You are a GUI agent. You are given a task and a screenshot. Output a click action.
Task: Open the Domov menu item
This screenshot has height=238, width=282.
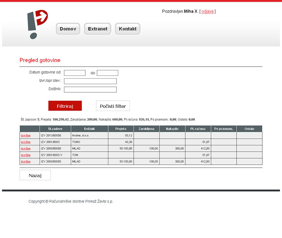click(68, 29)
